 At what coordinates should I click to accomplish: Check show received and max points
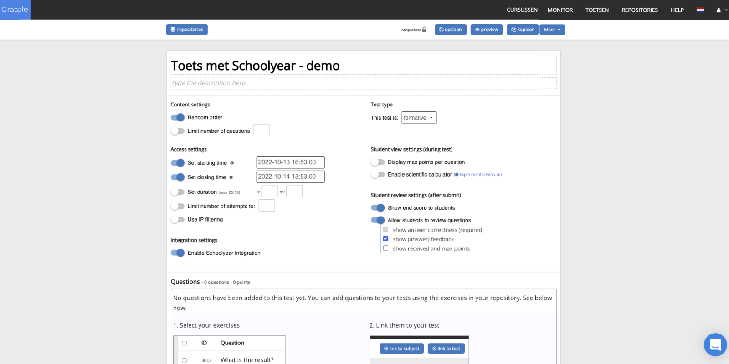pyautogui.click(x=385, y=248)
